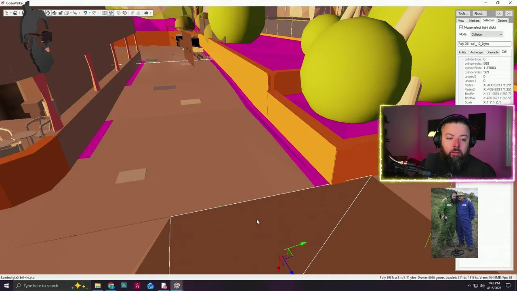
Task: Click the << collapse panel button
Action: tap(499, 13)
